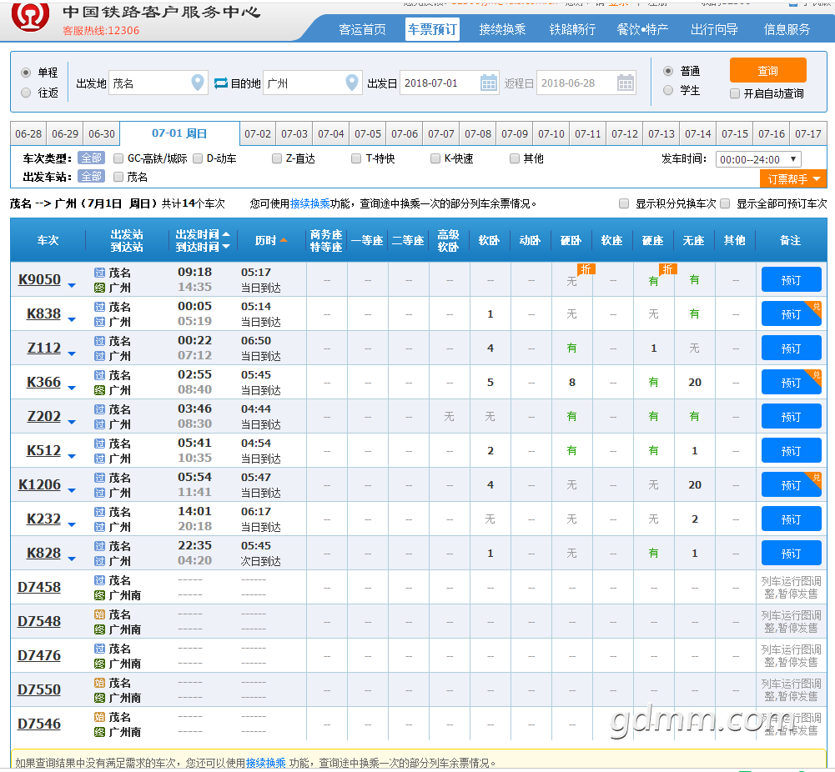Click the destination station input field
Image resolution: width=835 pixels, height=772 pixels.
tap(313, 83)
